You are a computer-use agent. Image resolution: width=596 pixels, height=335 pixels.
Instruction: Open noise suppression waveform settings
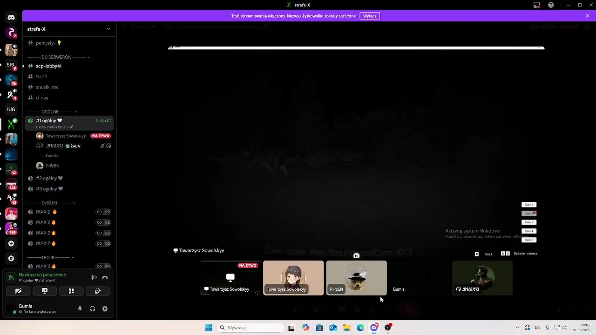(94, 277)
